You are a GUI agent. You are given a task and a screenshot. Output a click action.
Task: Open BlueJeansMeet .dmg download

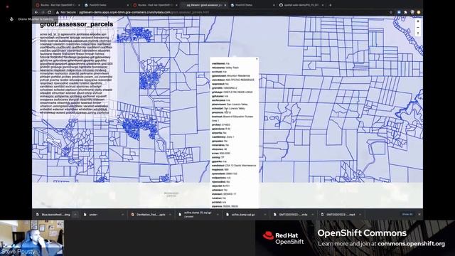click(x=53, y=215)
